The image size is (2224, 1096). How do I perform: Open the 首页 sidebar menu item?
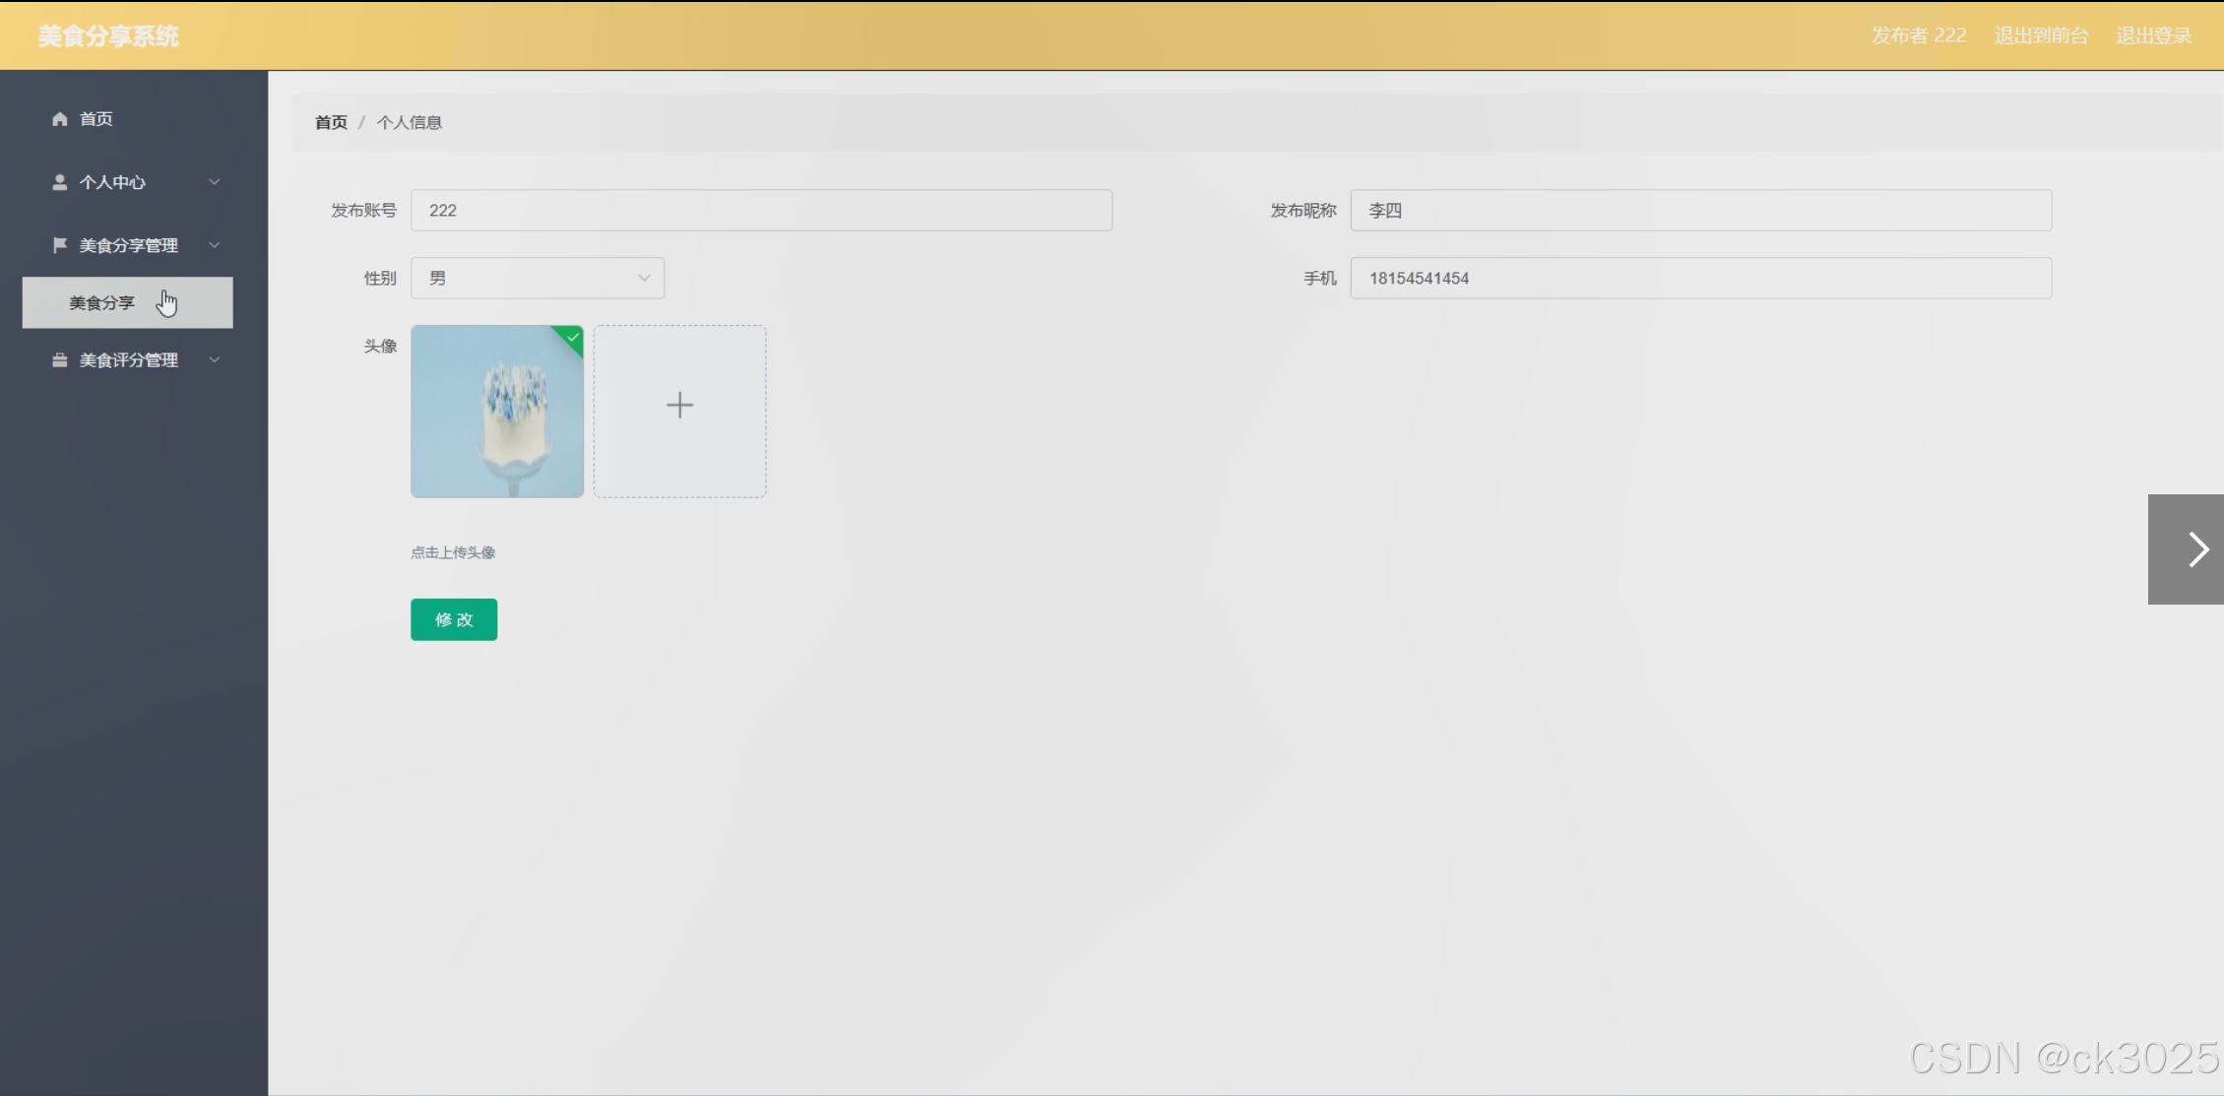pos(96,119)
